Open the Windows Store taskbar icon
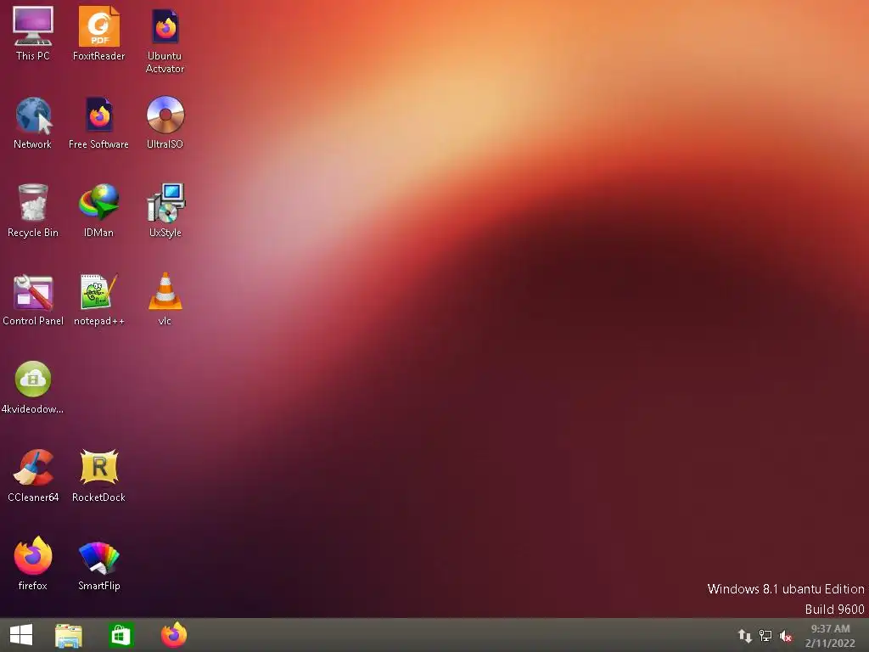This screenshot has width=869, height=652. tap(121, 635)
